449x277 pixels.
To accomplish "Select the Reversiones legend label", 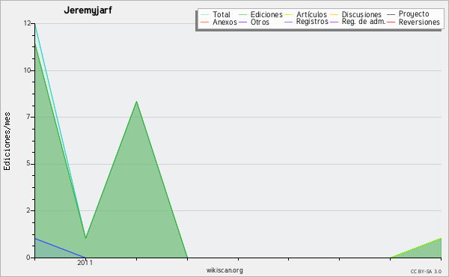I will tap(419, 22).
